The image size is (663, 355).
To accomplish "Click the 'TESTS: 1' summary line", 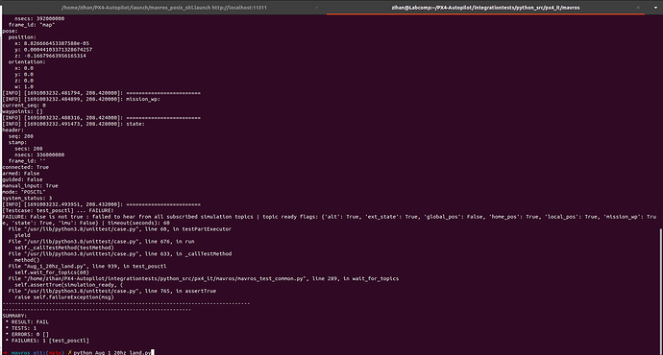I will pos(21,328).
